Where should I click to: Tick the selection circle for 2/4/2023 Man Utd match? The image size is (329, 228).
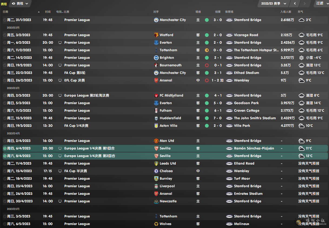[x=5, y=141]
